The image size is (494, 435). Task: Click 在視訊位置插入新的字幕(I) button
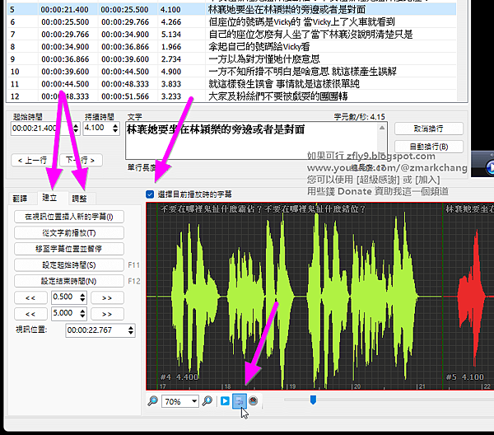pos(69,217)
